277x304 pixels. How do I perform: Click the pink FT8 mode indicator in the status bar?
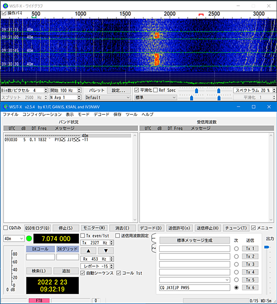[39, 301]
